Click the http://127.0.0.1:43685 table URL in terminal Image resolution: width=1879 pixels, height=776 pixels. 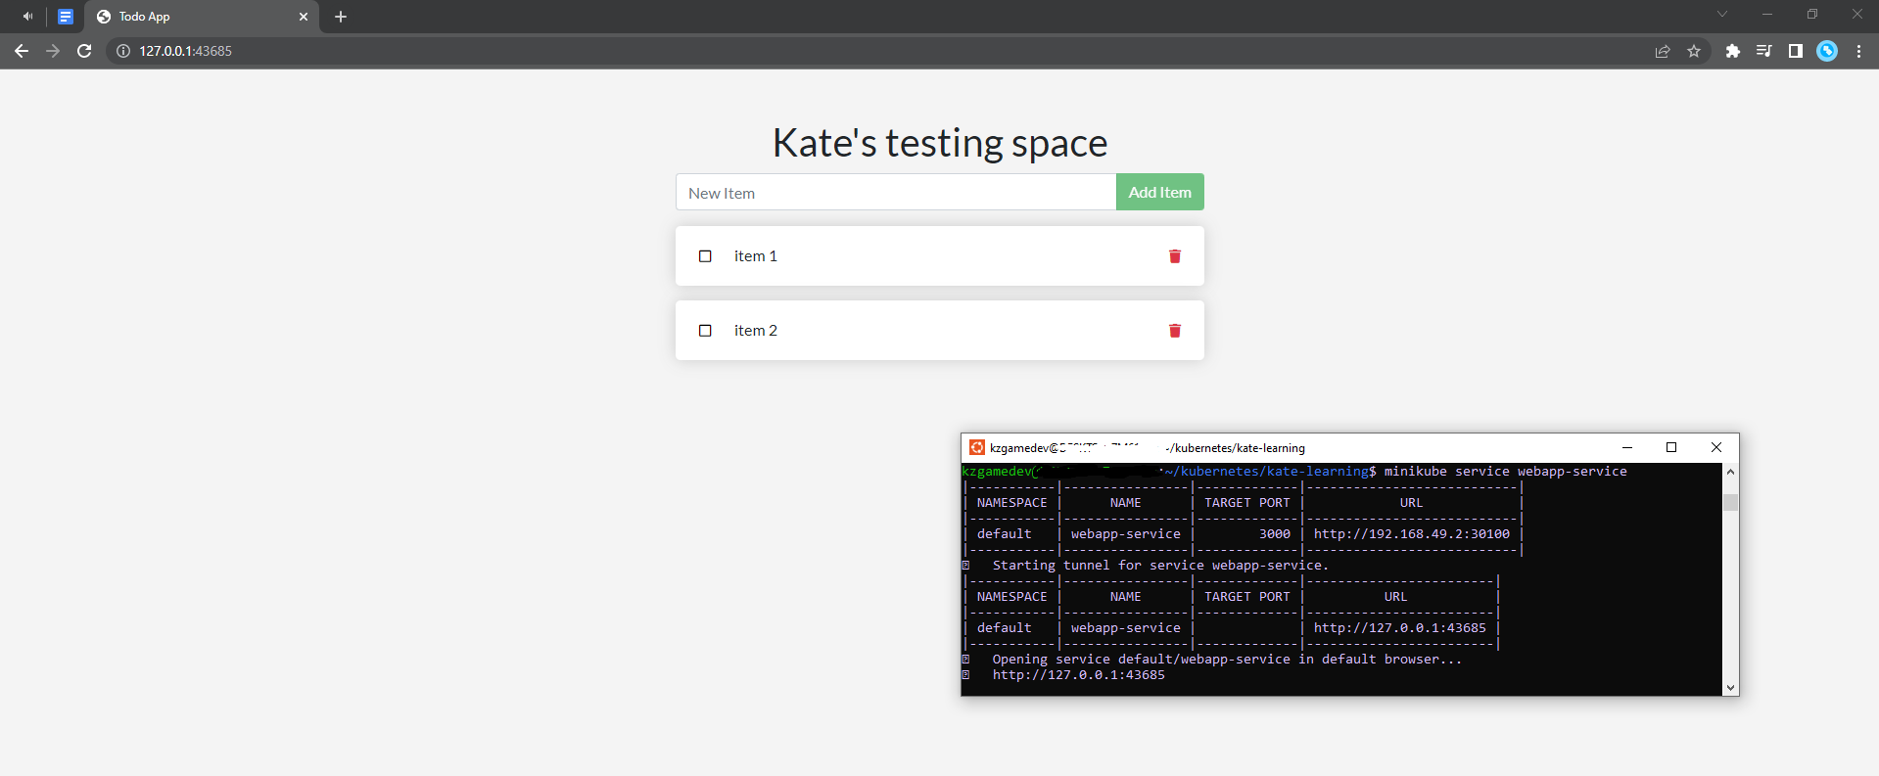point(1399,628)
